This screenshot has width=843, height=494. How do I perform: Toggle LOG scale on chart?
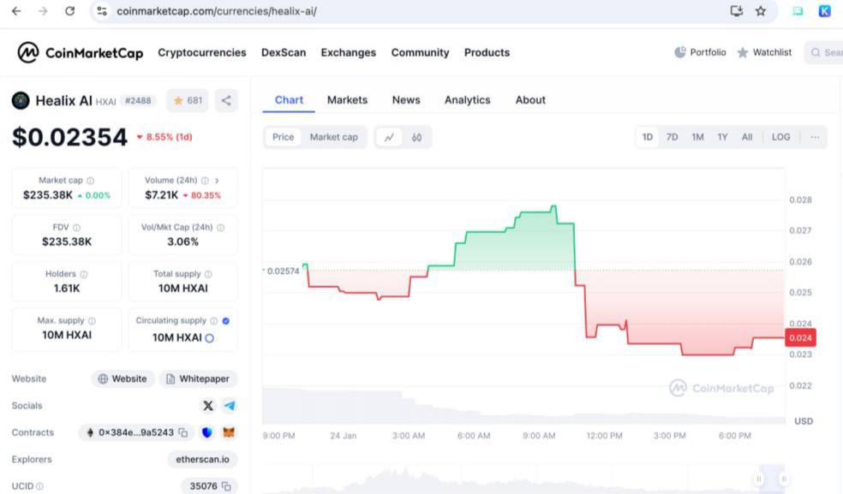pyautogui.click(x=780, y=137)
